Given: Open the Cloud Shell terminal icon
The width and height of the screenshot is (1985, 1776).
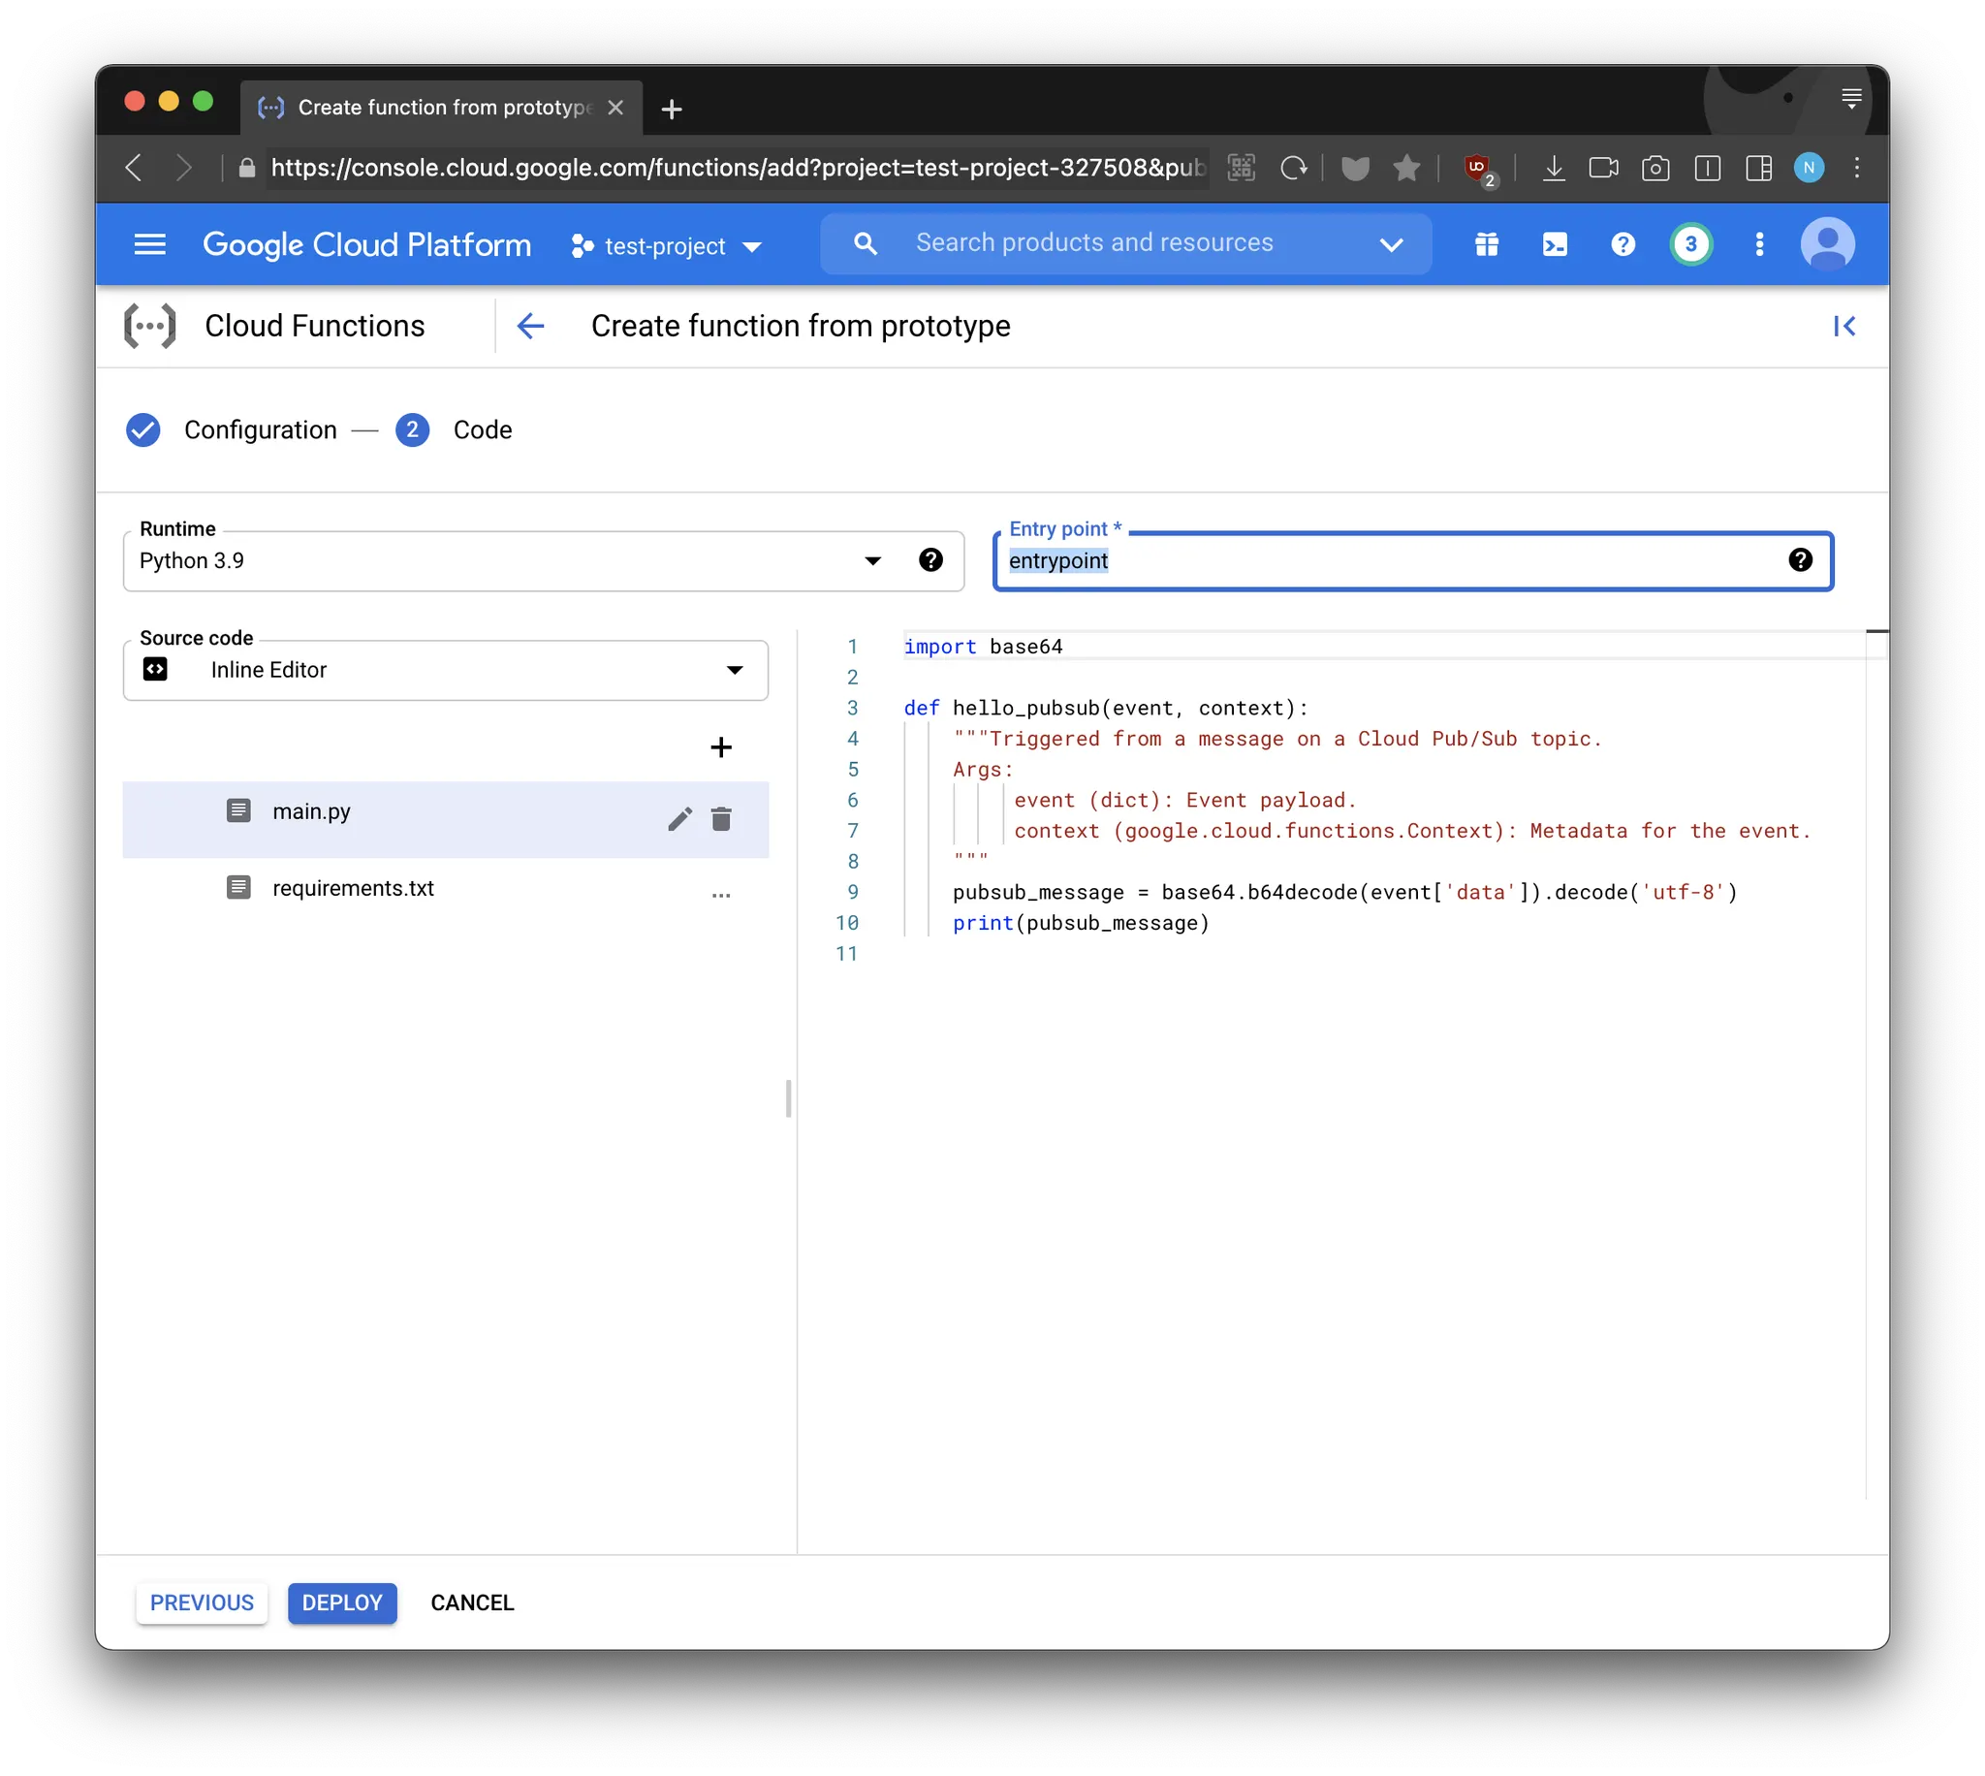Looking at the screenshot, I should point(1554,244).
